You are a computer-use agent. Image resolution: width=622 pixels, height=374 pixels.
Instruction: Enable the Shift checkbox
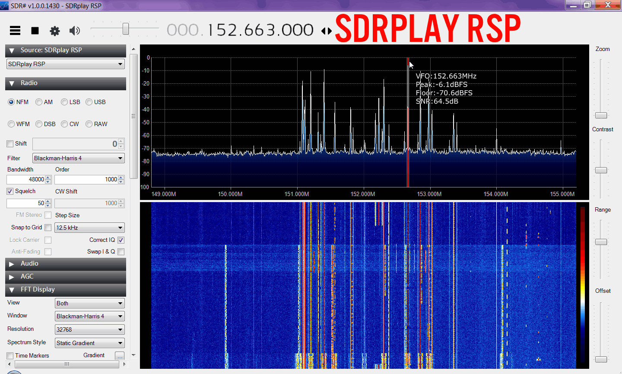tap(10, 144)
